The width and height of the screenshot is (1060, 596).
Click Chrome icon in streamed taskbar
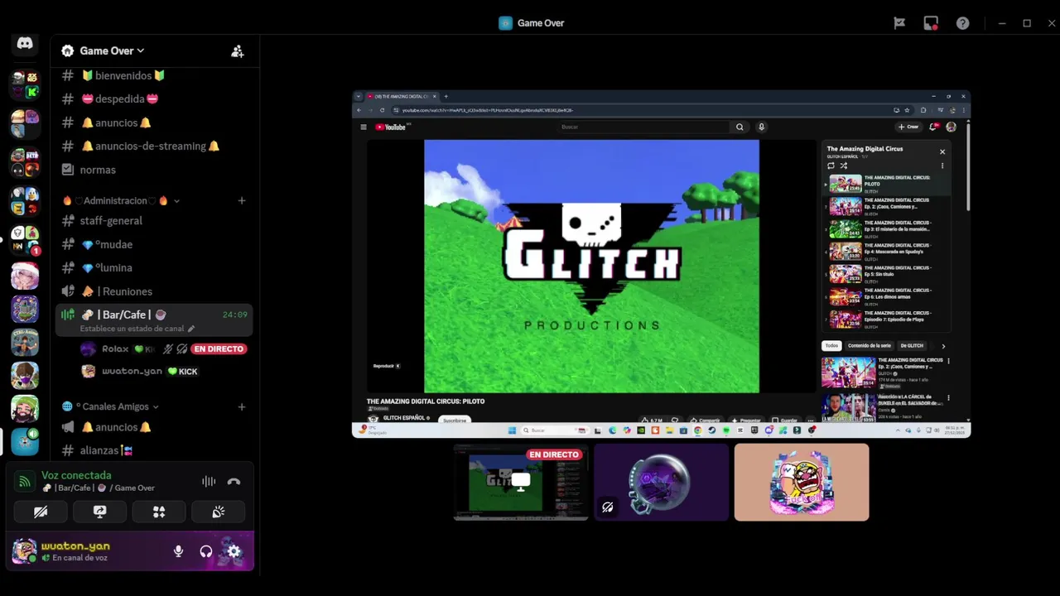pyautogui.click(x=698, y=430)
